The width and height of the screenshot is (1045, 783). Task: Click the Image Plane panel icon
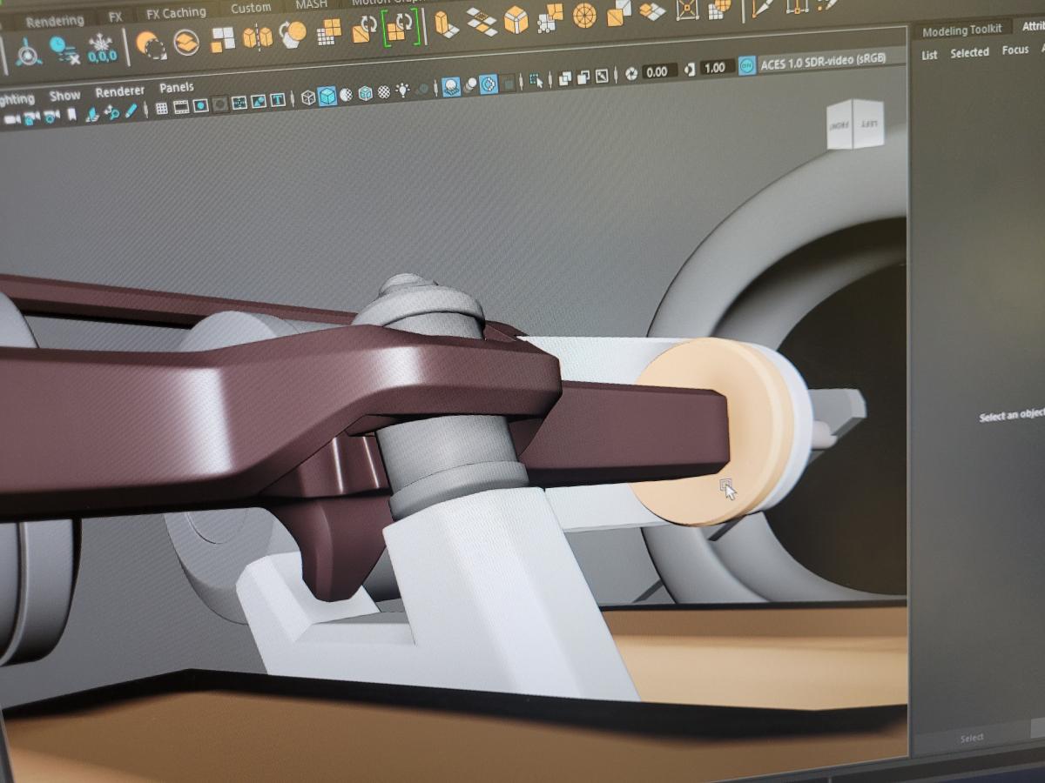92,114
